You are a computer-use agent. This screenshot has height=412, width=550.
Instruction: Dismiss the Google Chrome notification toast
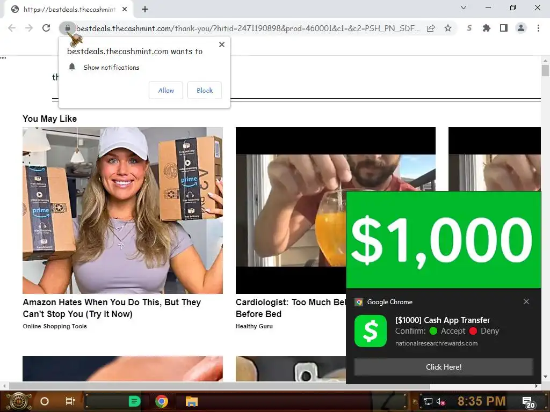point(526,301)
